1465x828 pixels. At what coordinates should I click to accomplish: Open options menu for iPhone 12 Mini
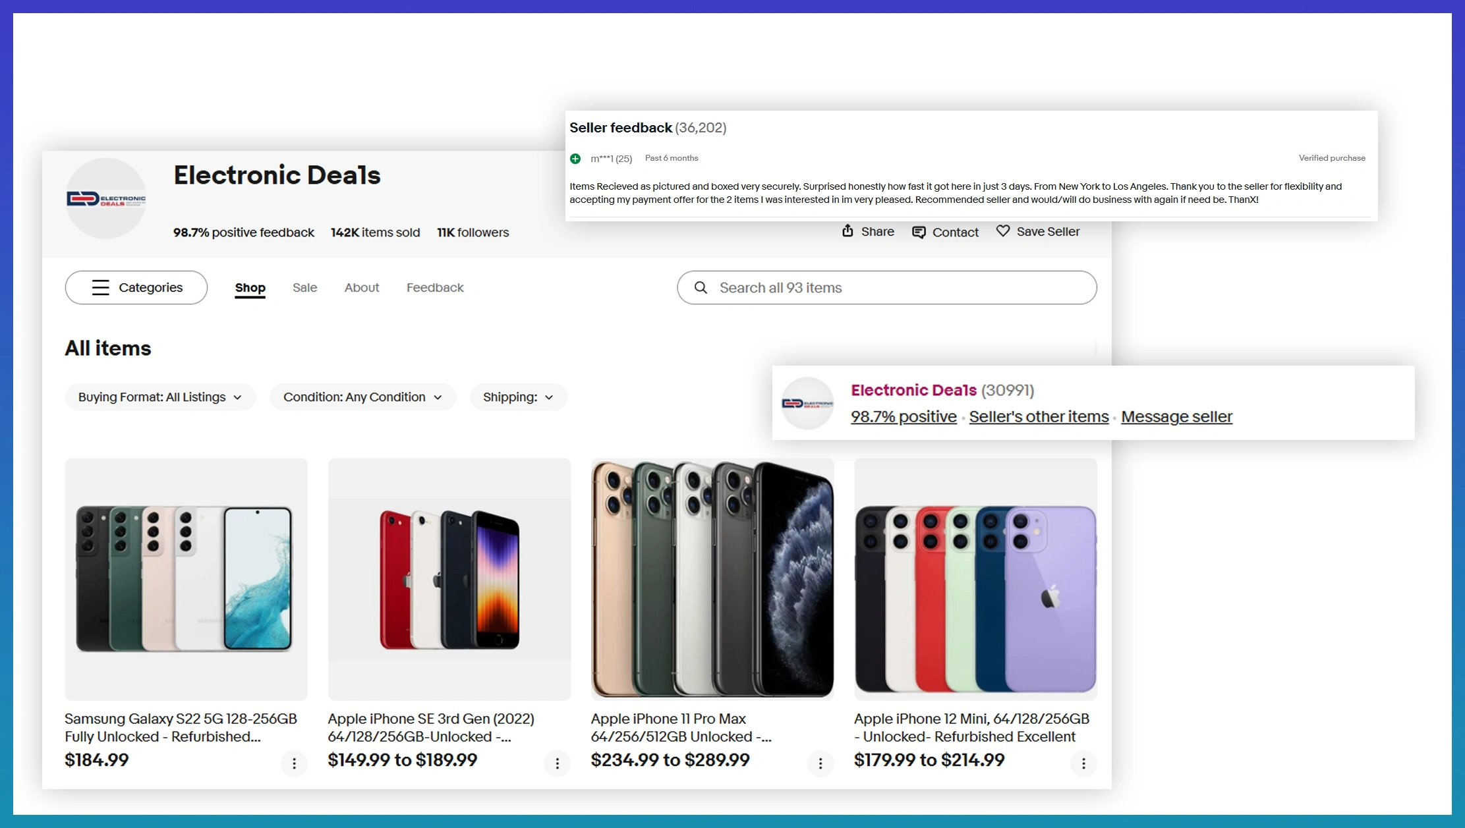click(x=1083, y=763)
